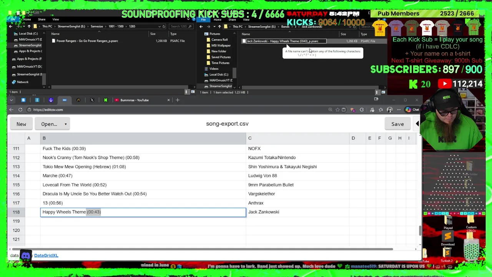Open the DataGridXL link

46,255
